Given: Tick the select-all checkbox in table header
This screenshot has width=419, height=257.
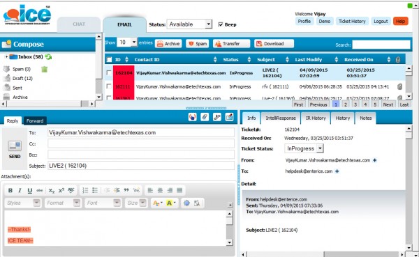Looking at the screenshot, I should 109,59.
